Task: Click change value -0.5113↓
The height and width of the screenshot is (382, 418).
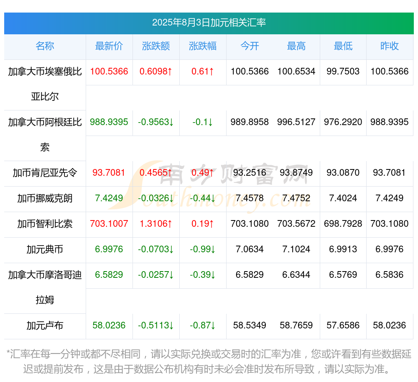Action: (x=156, y=326)
